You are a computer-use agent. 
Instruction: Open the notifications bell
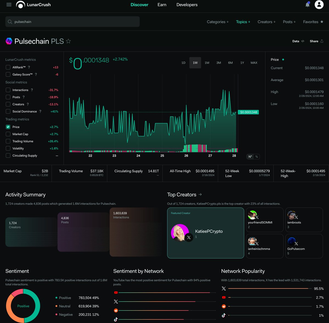pyautogui.click(x=308, y=5)
